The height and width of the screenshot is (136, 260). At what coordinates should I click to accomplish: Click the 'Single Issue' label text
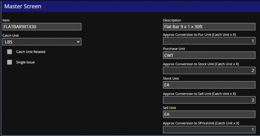[x=25, y=62]
